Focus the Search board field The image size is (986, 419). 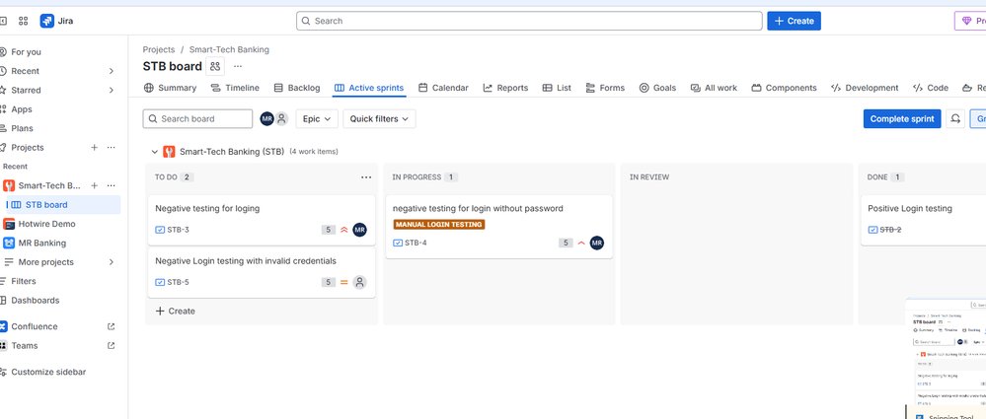point(197,118)
